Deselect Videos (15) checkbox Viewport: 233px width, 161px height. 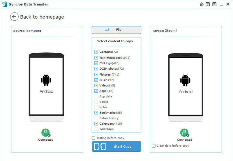[x=96, y=85]
